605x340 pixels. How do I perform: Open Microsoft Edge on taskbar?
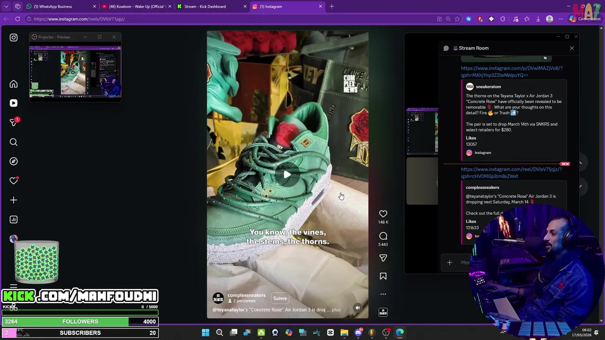pyautogui.click(x=400, y=332)
